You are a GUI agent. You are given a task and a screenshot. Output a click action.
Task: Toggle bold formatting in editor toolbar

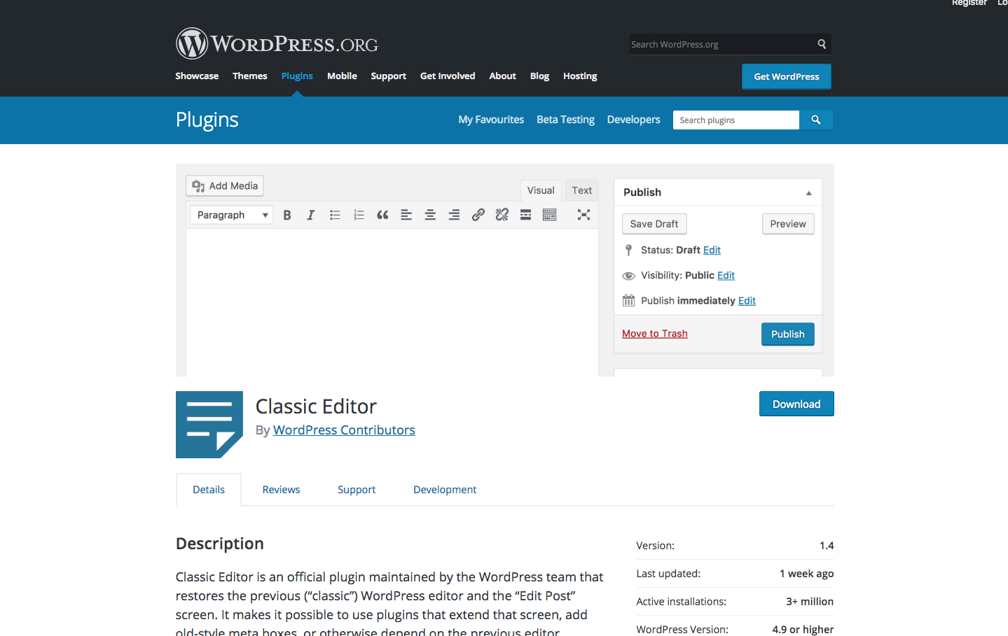(x=287, y=215)
